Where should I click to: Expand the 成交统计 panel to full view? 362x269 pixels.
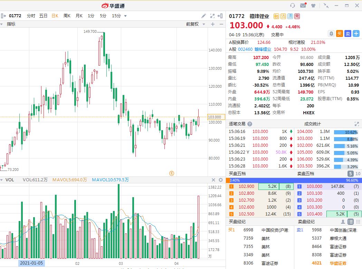tap(357, 124)
